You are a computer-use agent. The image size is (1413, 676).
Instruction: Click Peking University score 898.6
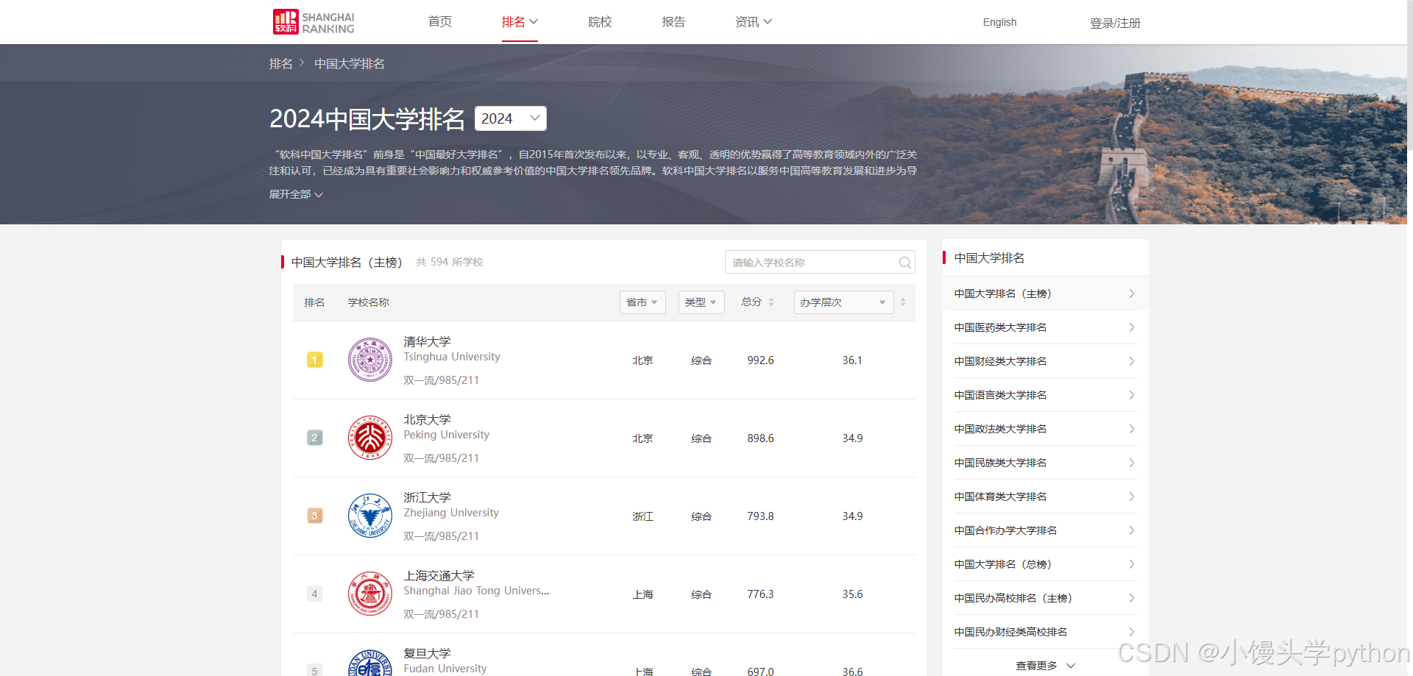coord(760,438)
